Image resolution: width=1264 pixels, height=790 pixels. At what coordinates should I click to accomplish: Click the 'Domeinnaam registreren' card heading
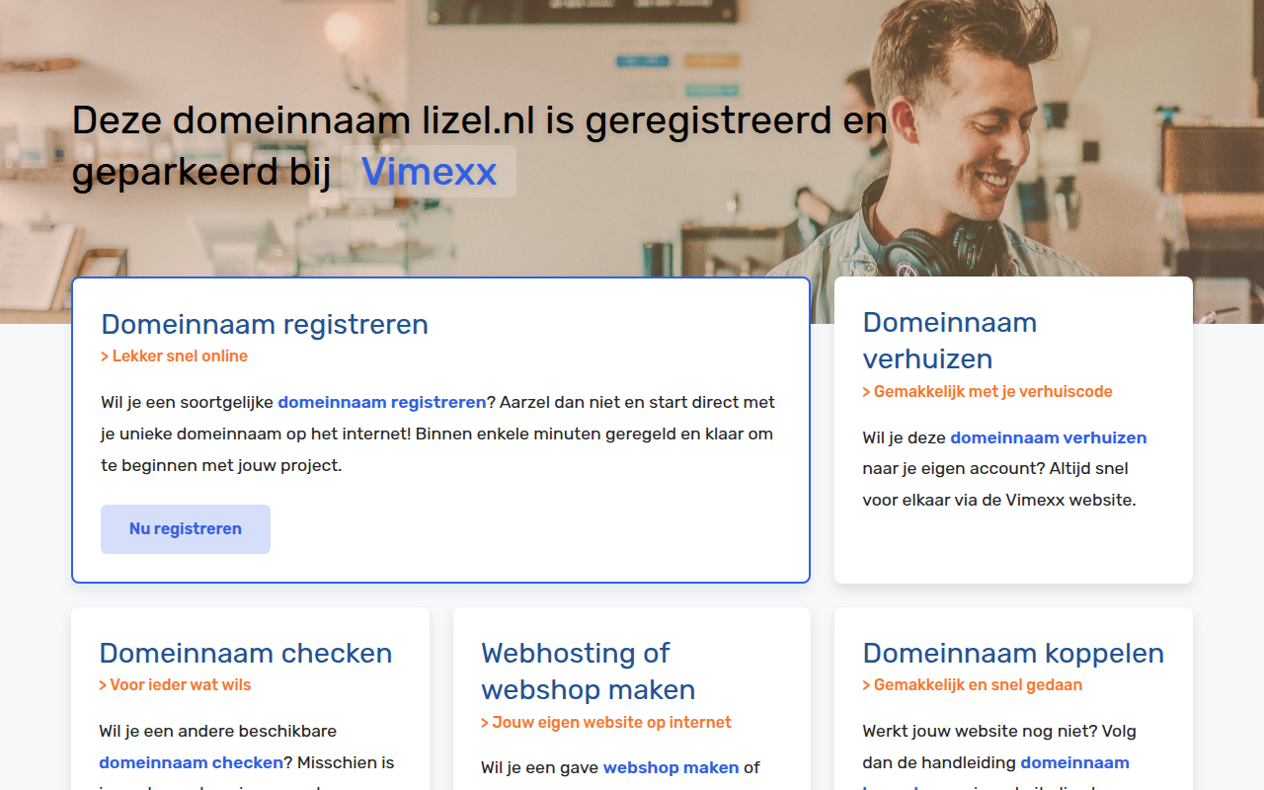(x=265, y=324)
